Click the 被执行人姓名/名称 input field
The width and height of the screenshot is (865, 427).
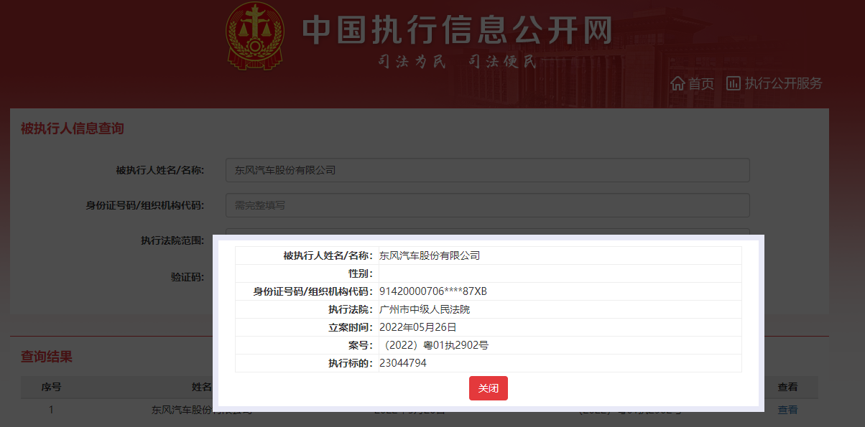(x=488, y=170)
